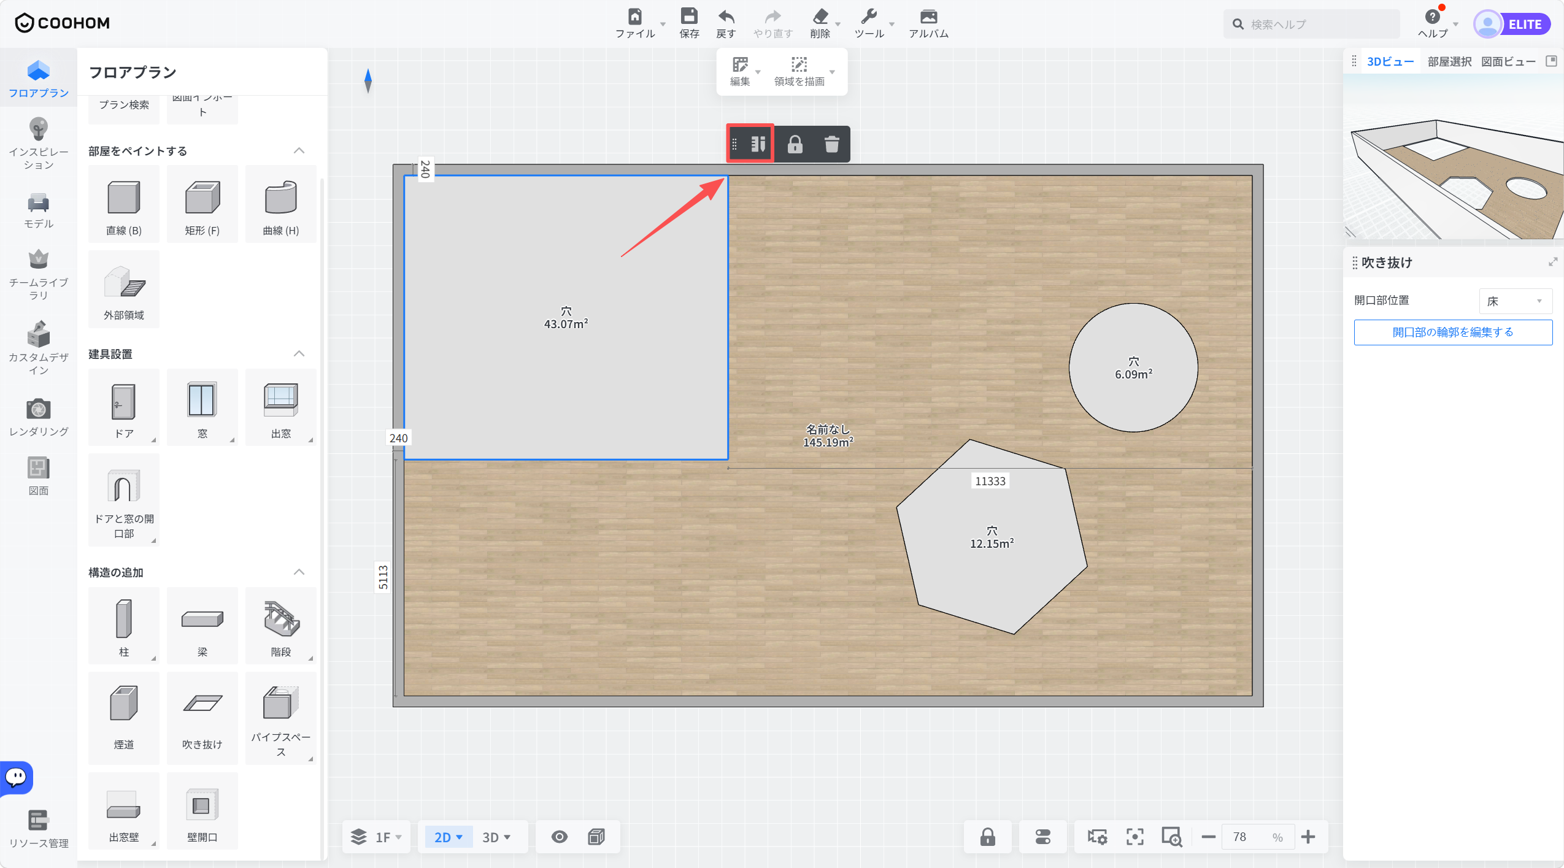The width and height of the screenshot is (1564, 868).
Task: Add a 梁 beam structure
Action: 202,626
